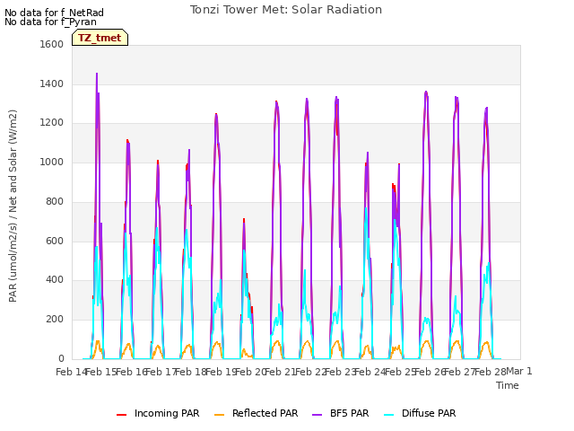Click the tallest BF5 PAR peak near 1450
Viewport: 574px width, 431px height.
97,74
